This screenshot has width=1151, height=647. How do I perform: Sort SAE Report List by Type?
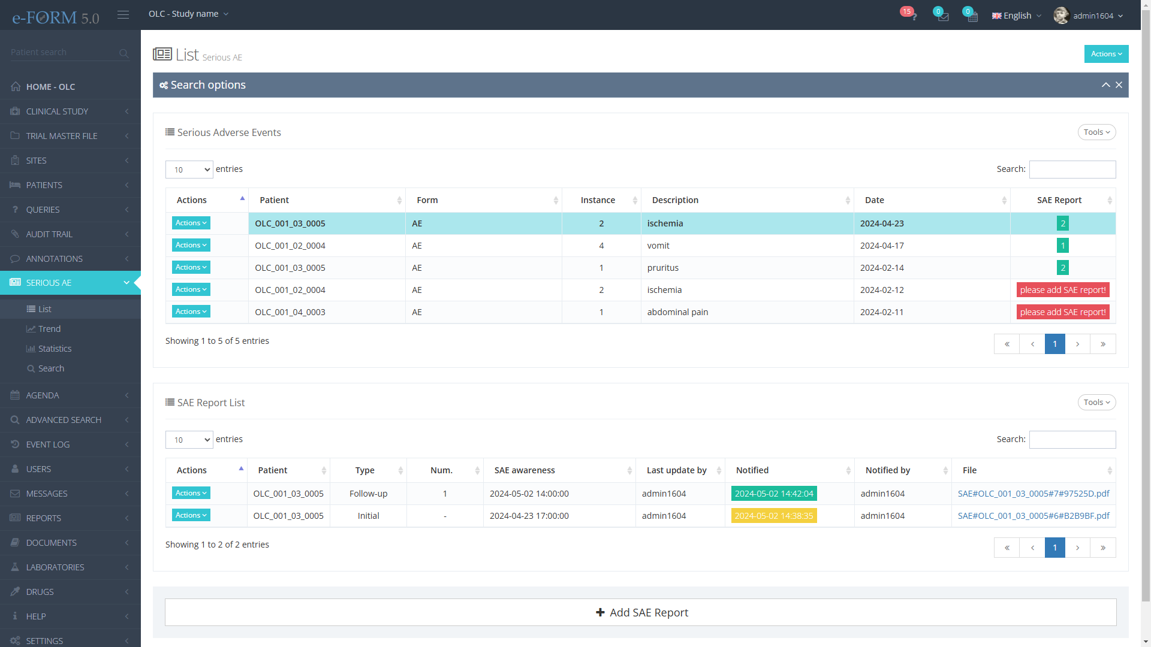(368, 470)
